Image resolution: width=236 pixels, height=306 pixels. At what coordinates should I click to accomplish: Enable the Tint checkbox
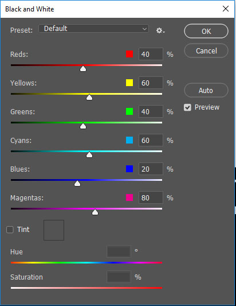click(x=10, y=230)
